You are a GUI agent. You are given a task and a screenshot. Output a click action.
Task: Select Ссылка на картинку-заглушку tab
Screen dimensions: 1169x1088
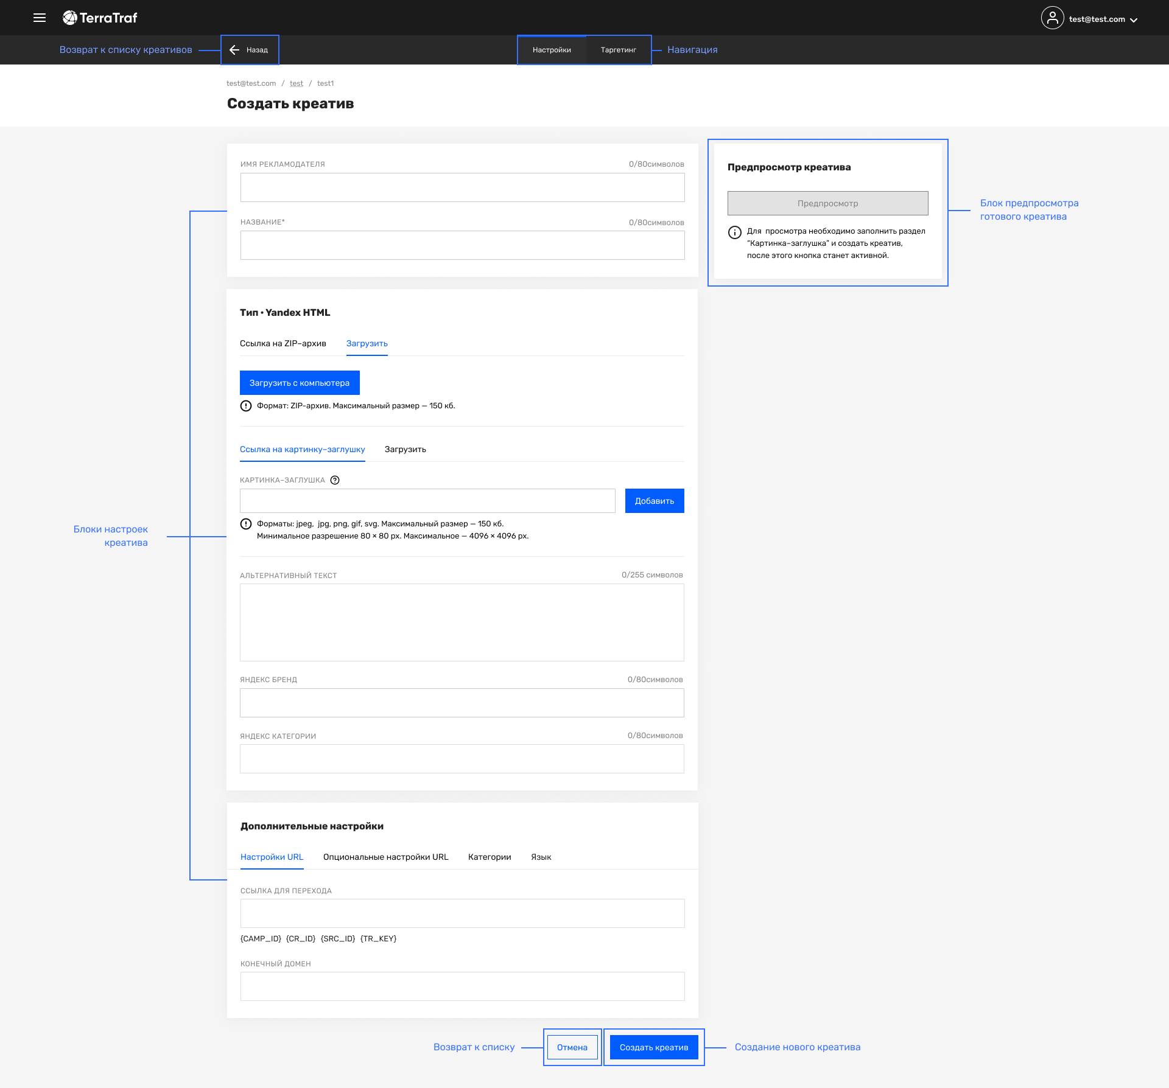303,450
